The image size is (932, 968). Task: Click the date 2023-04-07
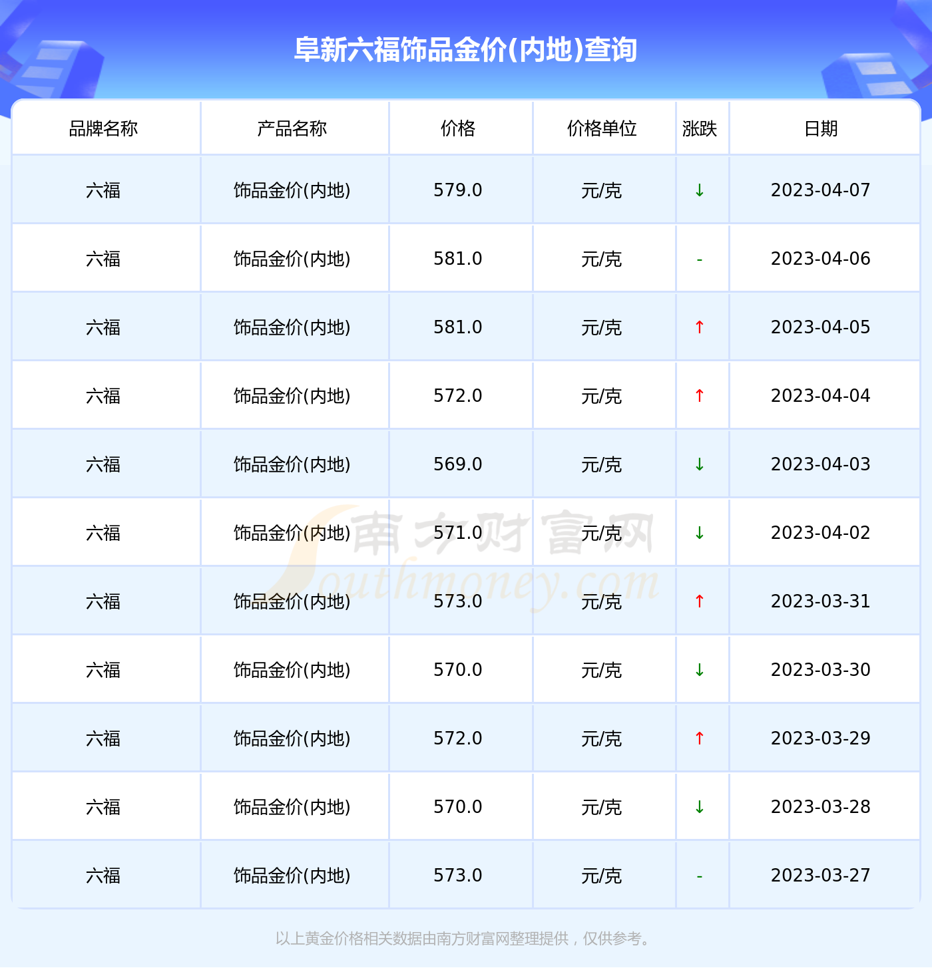[821, 190]
